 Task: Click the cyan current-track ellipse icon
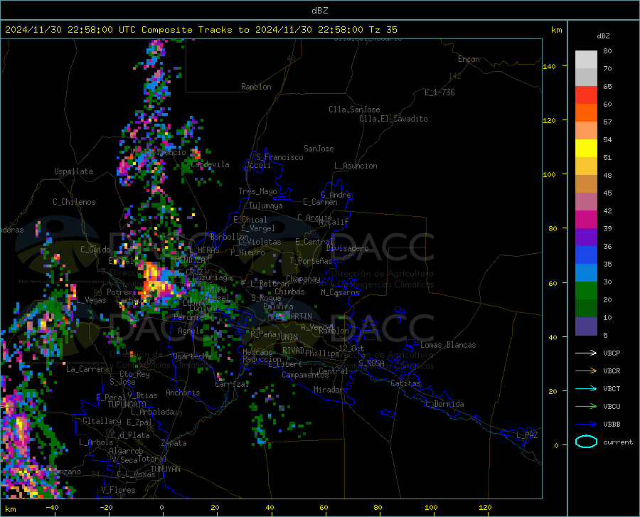(586, 442)
